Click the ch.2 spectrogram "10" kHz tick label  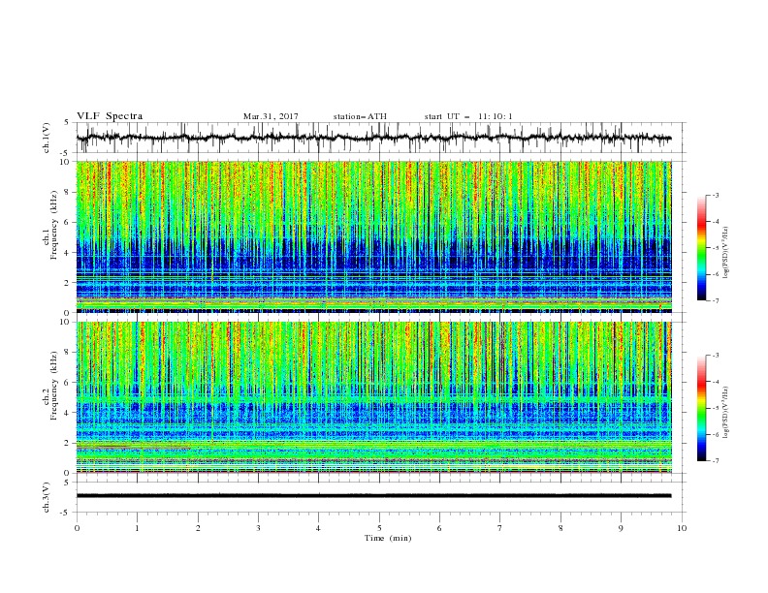click(65, 322)
